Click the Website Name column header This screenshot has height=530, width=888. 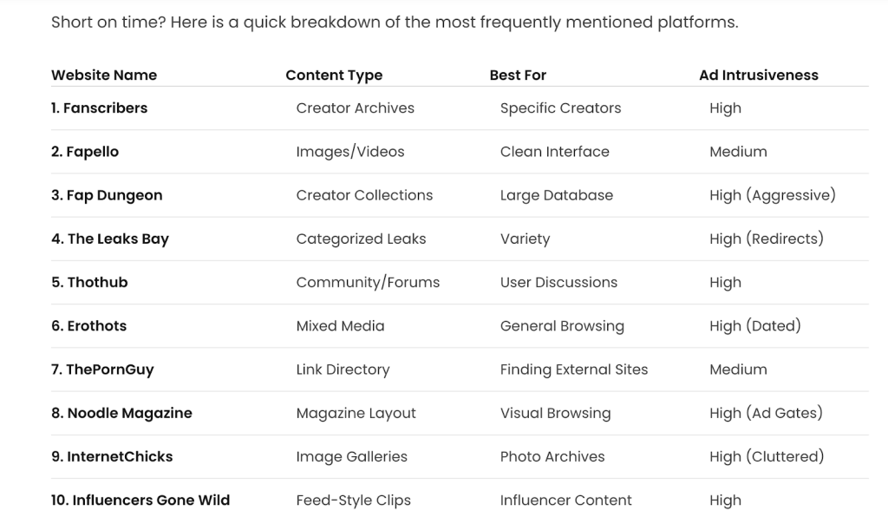(x=104, y=75)
